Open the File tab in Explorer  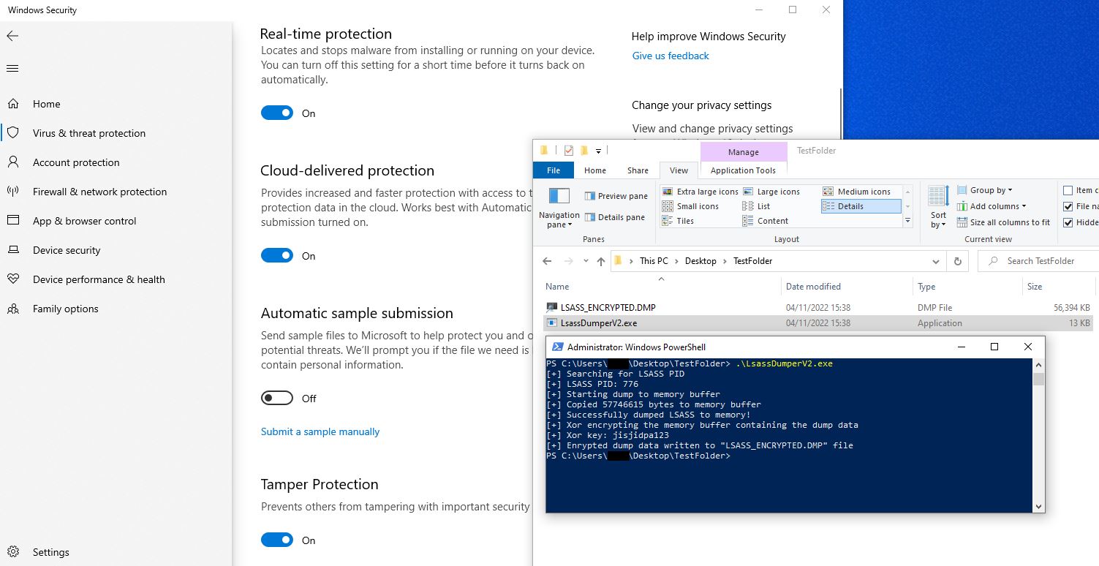coord(554,170)
